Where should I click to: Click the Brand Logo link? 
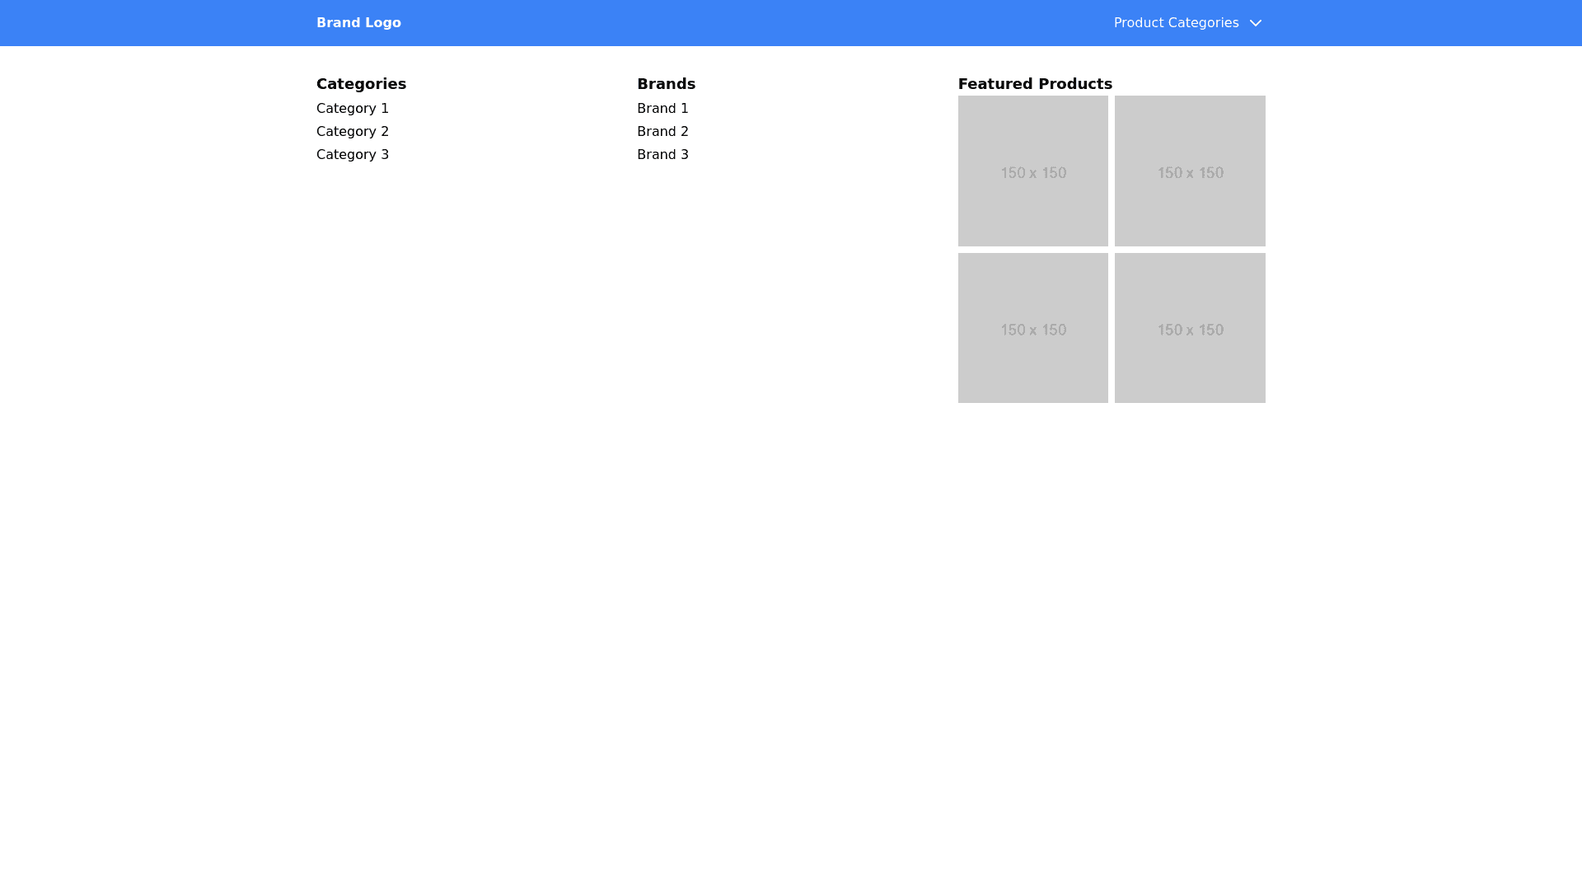coord(358,23)
